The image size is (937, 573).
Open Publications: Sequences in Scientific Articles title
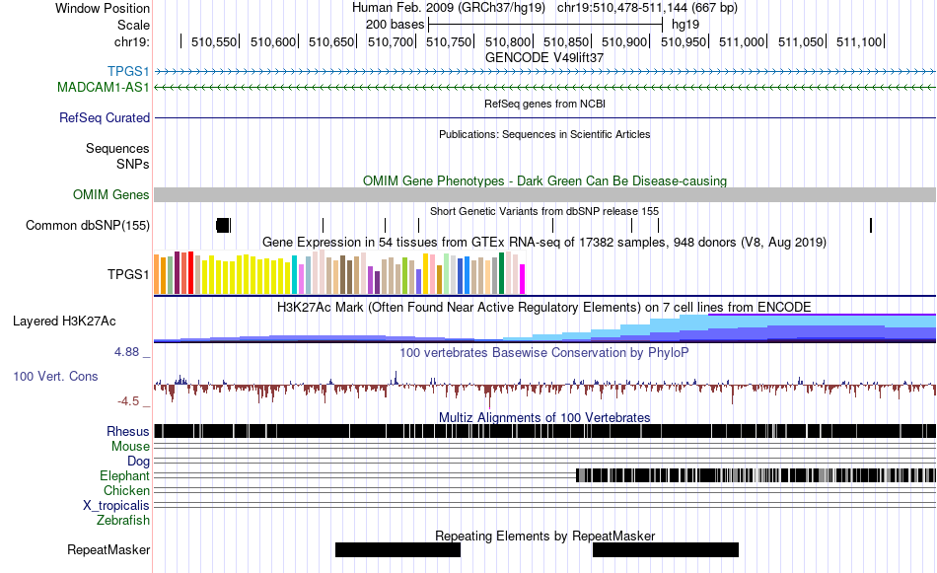(x=544, y=134)
